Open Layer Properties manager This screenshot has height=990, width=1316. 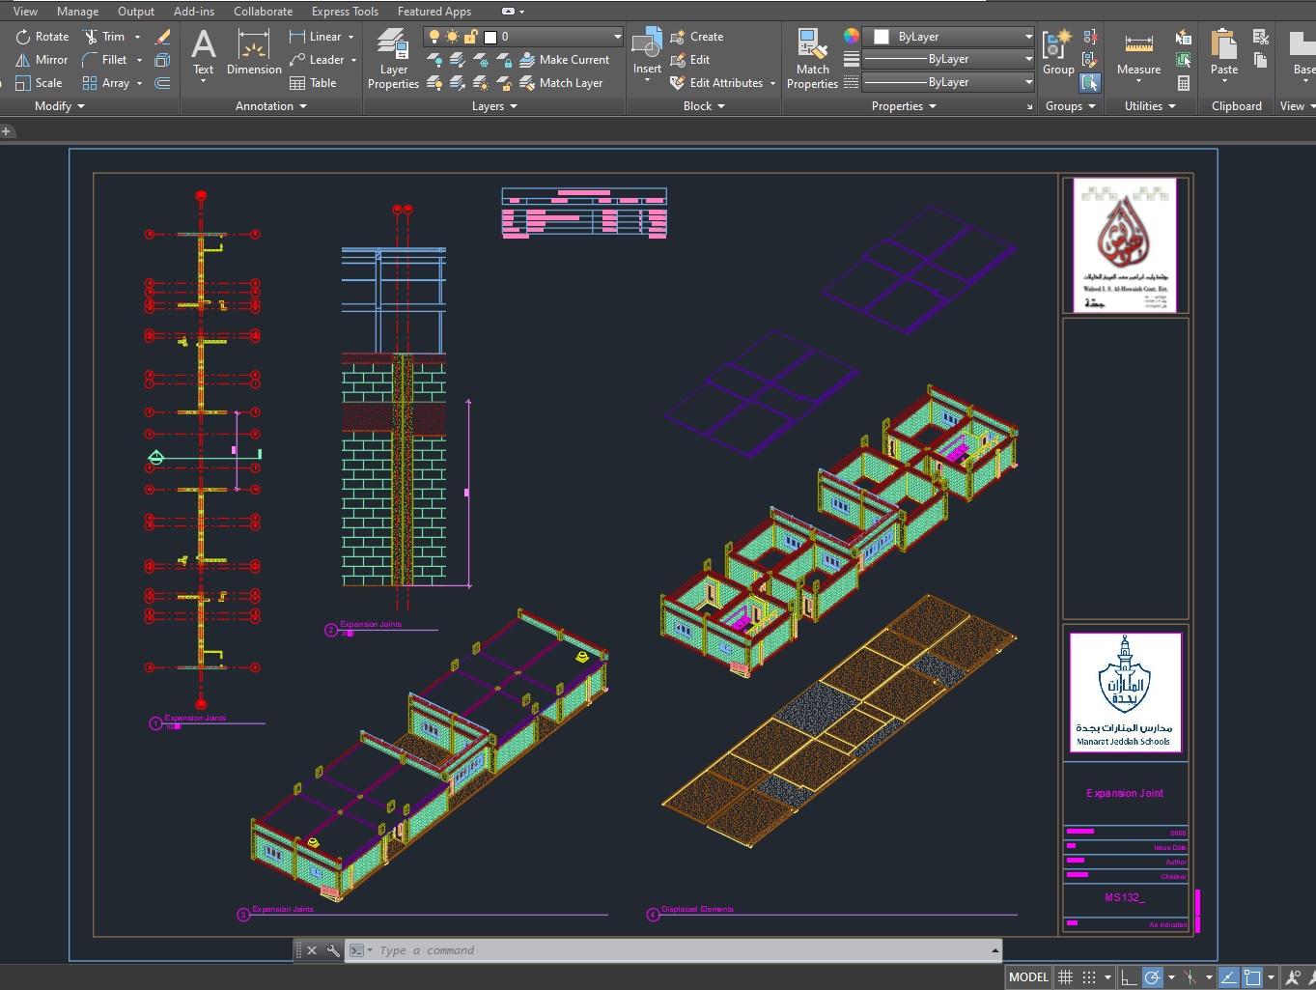click(393, 58)
